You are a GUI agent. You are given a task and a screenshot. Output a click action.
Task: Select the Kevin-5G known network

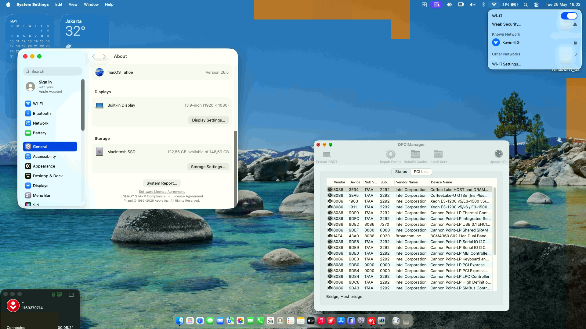pos(534,43)
